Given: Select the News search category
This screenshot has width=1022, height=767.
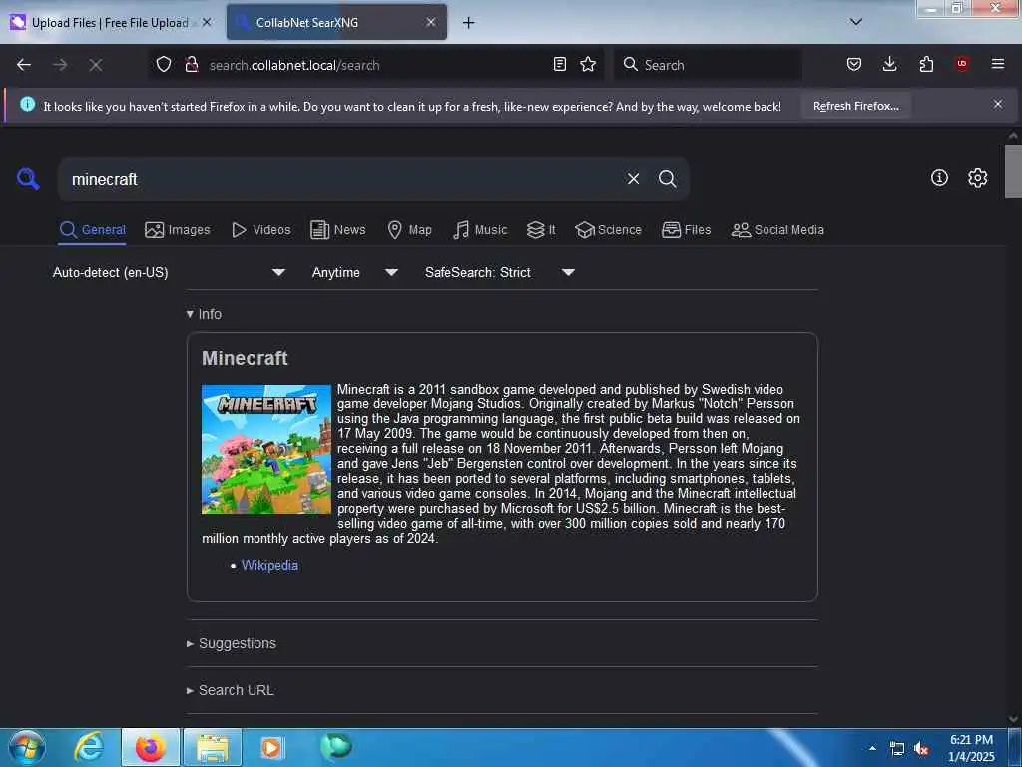Looking at the screenshot, I should coord(338,230).
